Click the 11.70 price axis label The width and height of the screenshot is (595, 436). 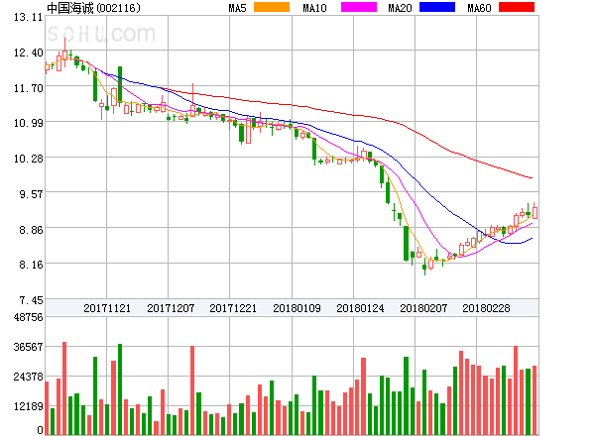[x=28, y=88]
